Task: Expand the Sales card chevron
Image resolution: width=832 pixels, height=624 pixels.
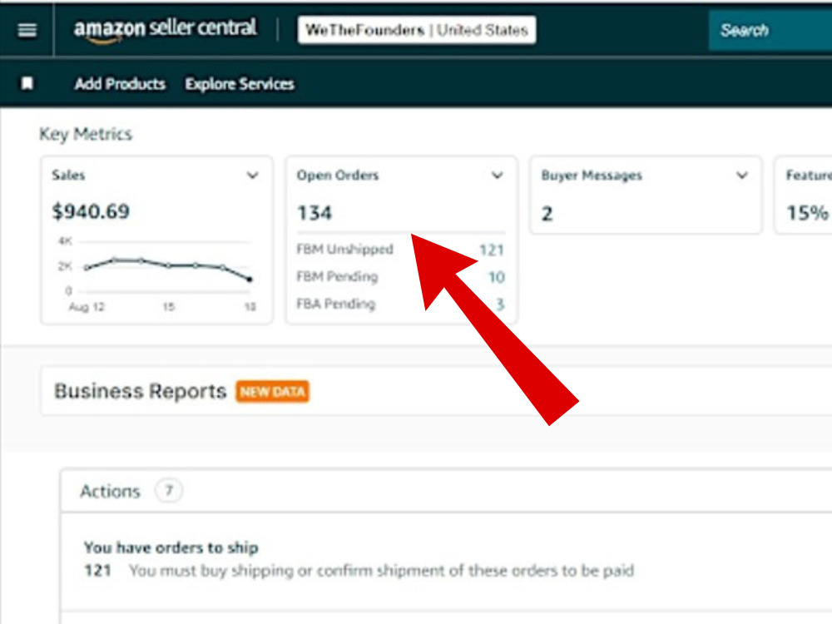Action: [253, 175]
